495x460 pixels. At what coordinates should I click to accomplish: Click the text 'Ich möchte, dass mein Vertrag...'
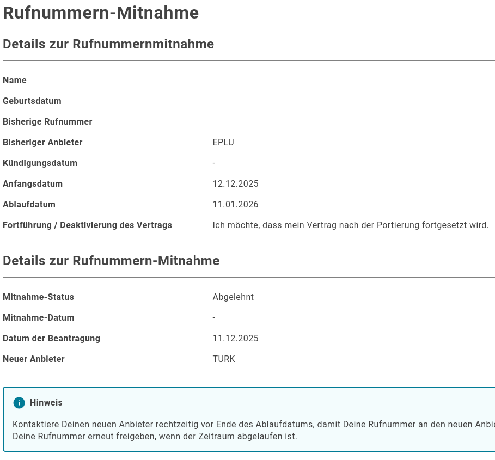click(350, 225)
